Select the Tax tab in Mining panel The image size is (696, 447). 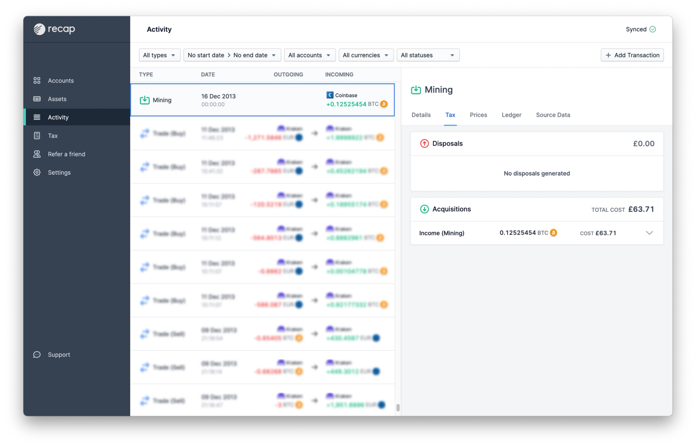click(449, 115)
